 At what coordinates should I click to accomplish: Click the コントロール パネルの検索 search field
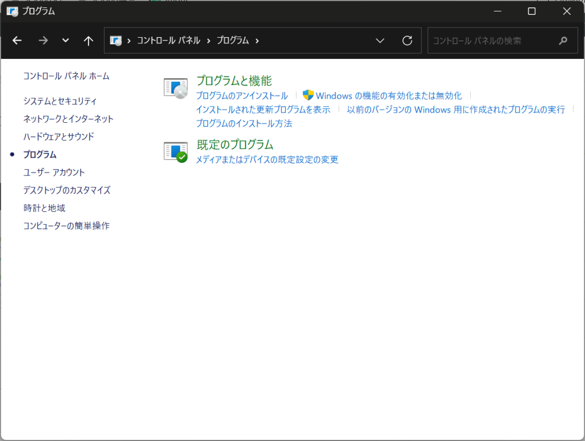point(491,41)
